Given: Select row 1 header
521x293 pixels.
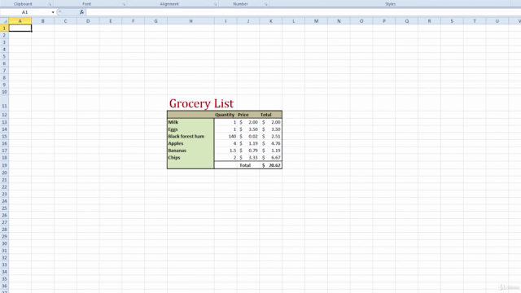Looking at the screenshot, I should click(4, 28).
